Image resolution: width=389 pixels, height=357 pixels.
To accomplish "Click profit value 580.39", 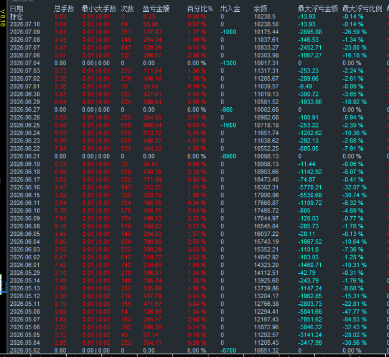I will pyautogui.click(x=152, y=327).
